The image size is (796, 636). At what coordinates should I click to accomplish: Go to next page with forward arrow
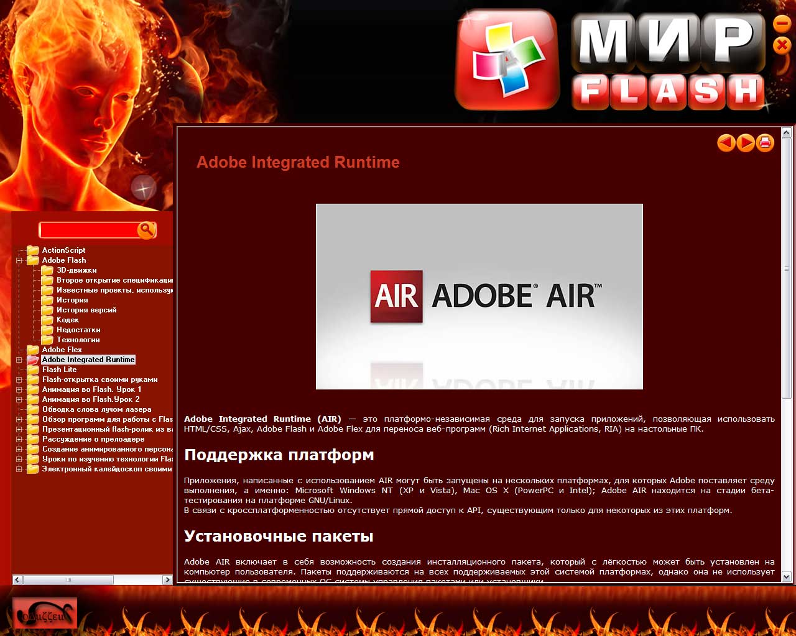point(745,143)
